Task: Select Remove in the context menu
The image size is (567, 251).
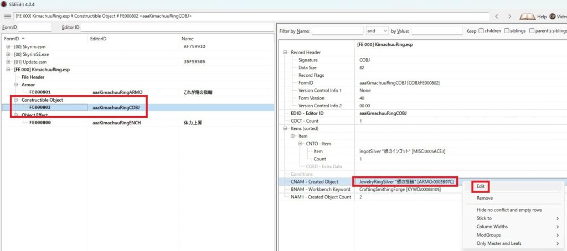Action: 484,198
